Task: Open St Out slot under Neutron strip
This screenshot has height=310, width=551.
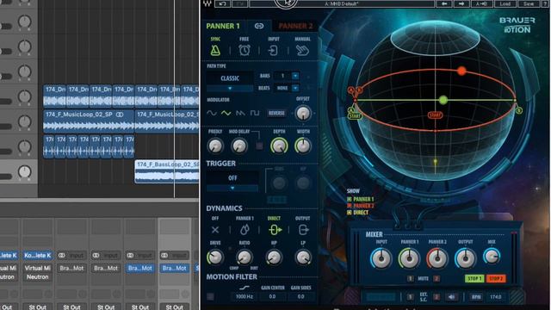Action: (38, 307)
